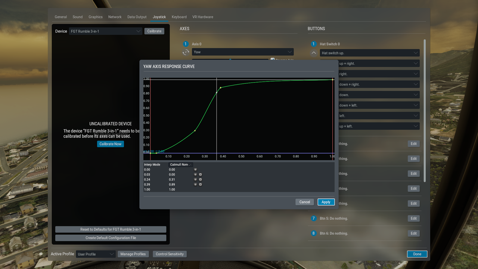Click the blue badge 1 beside Hat Switch 0
The height and width of the screenshot is (269, 478).
tap(313, 44)
